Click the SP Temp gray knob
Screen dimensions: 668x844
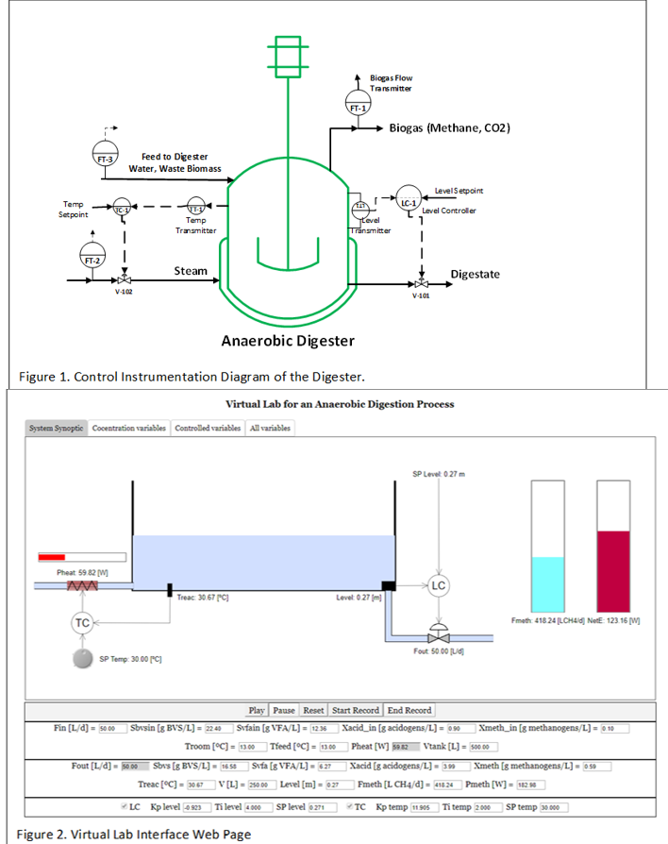tap(82, 659)
